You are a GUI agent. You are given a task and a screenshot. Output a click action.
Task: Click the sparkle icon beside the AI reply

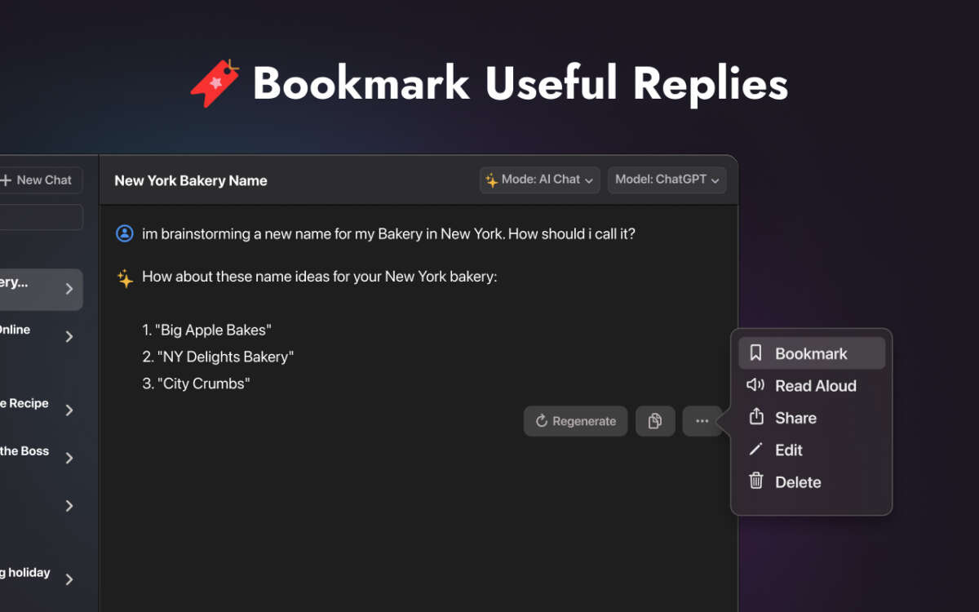[125, 278]
